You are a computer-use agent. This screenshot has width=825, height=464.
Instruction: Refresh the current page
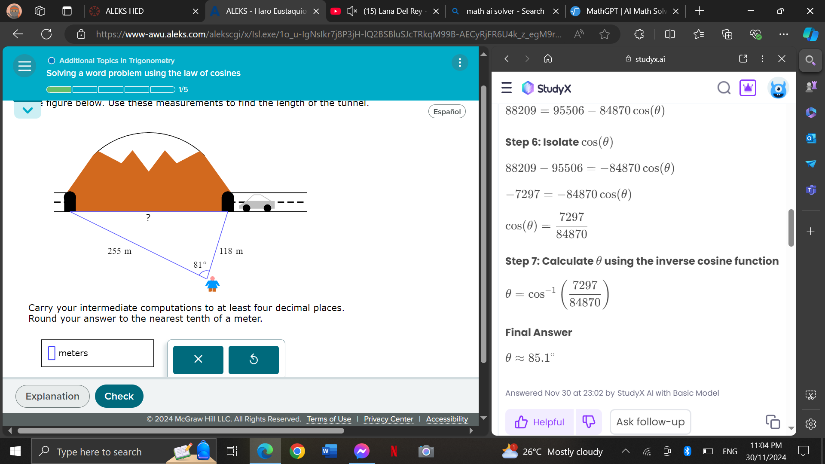(x=46, y=34)
